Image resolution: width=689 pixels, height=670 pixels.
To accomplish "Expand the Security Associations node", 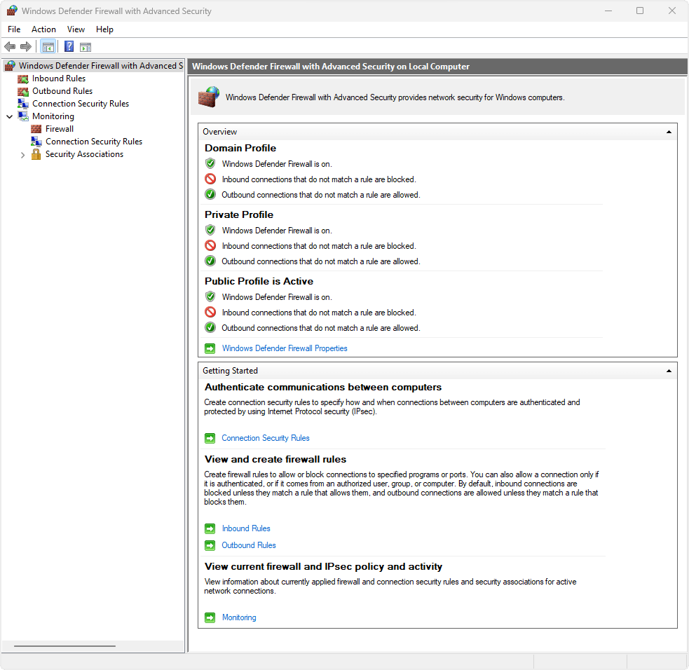I will tap(22, 153).
